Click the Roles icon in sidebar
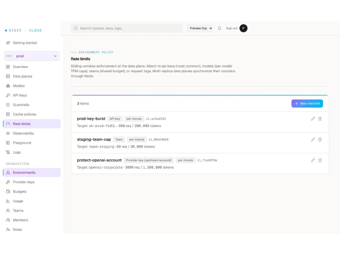 (x=8, y=229)
